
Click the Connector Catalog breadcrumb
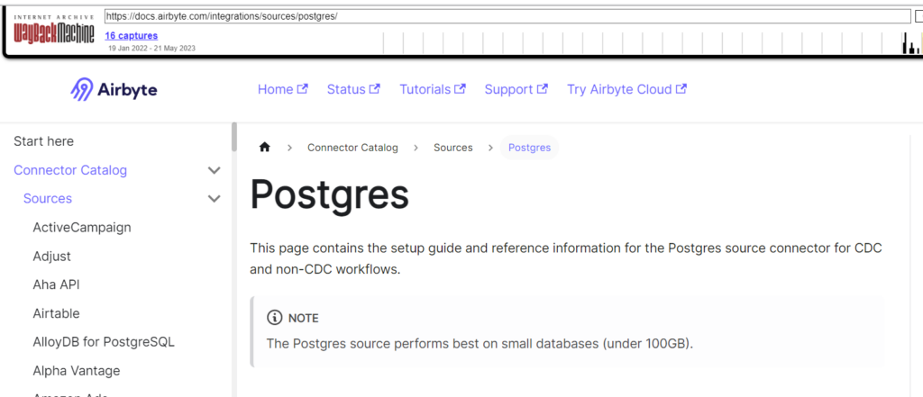pos(352,148)
